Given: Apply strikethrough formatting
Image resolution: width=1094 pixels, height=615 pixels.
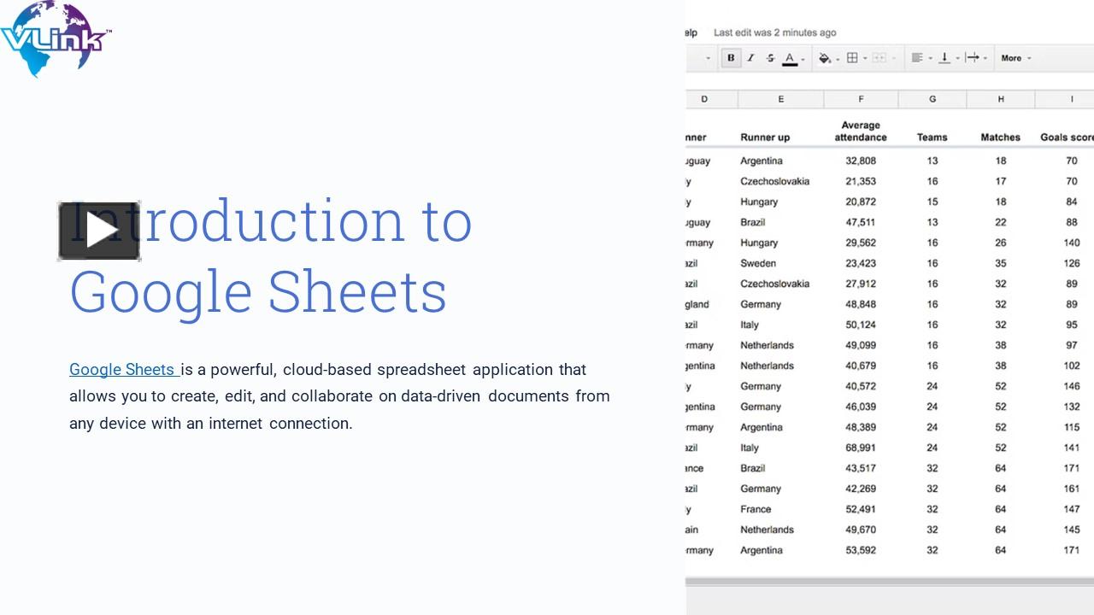Looking at the screenshot, I should 769,57.
